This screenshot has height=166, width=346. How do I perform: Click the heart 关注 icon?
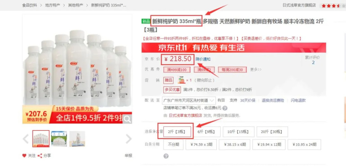click(x=24, y=156)
